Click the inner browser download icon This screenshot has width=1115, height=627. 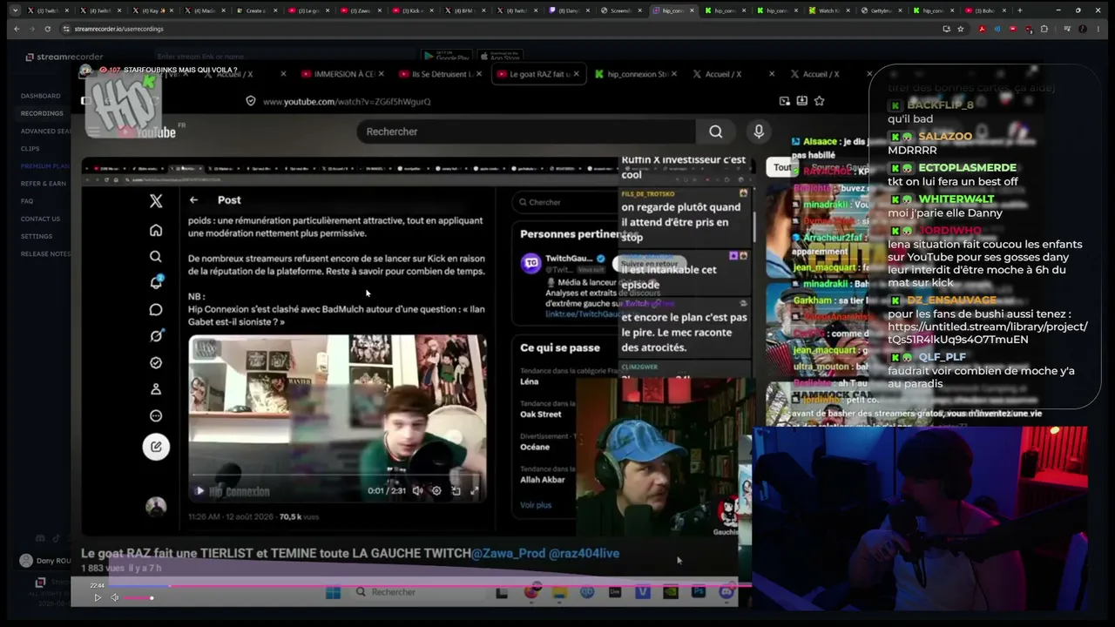click(801, 101)
